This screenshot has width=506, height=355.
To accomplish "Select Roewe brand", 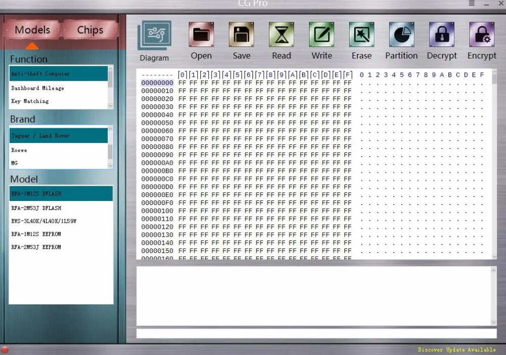I will point(58,150).
